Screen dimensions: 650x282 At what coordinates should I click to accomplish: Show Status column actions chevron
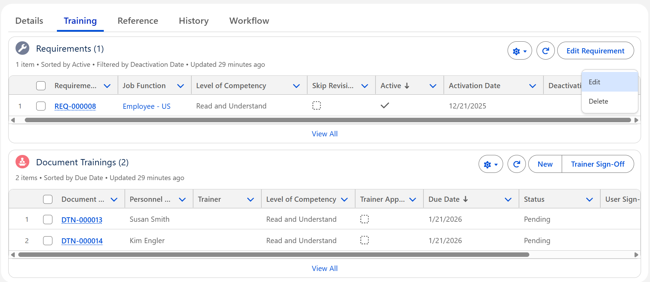point(589,199)
